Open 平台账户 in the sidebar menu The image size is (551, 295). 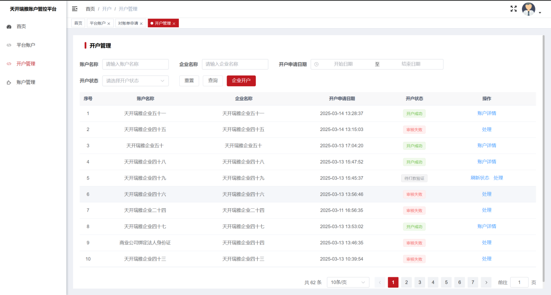[26, 45]
